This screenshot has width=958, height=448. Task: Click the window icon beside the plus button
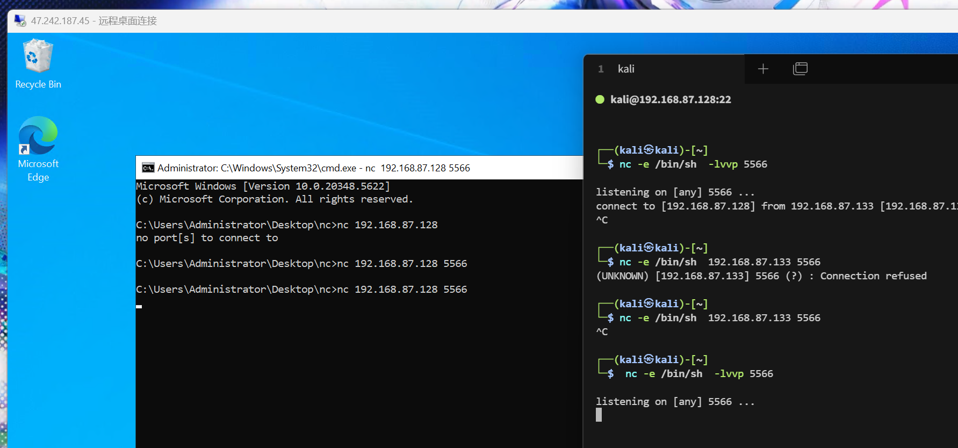click(800, 69)
